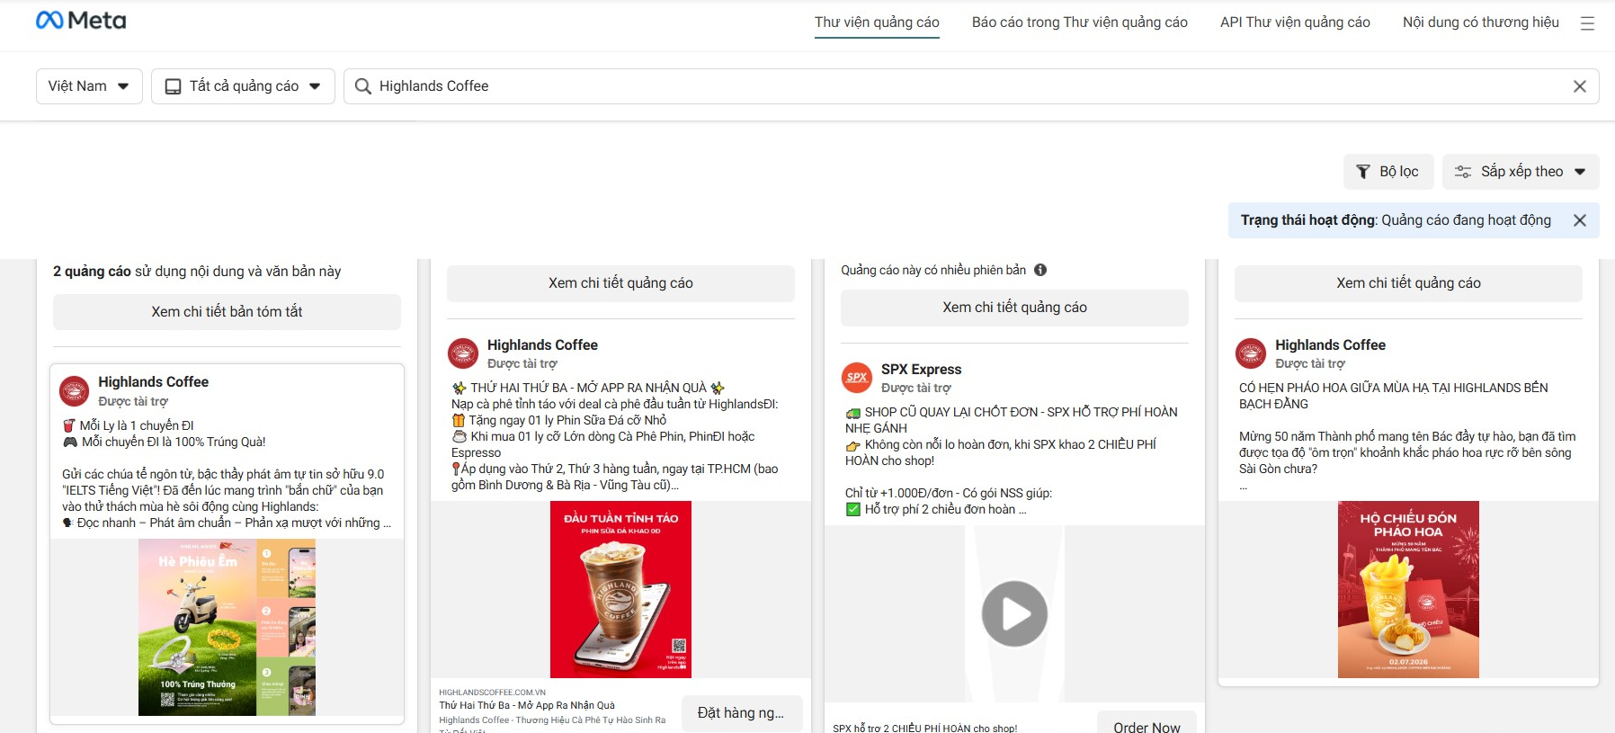Click Highlands Coffee name in Thứ Hai Thứ Ba ad
This screenshot has width=1615, height=733.
click(x=542, y=345)
